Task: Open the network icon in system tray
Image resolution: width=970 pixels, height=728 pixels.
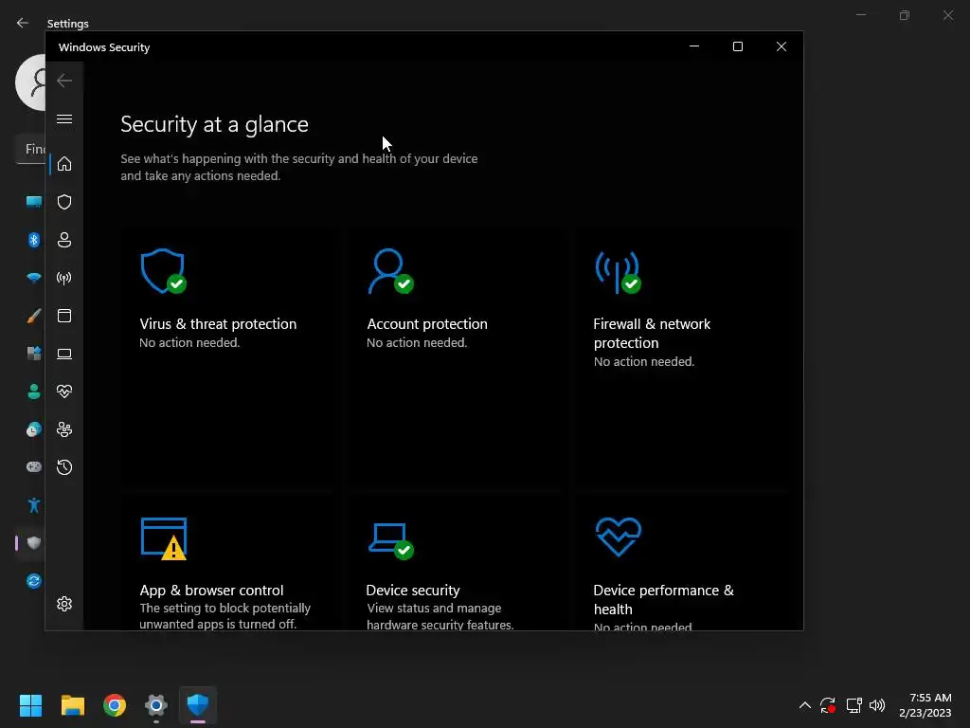Action: pyautogui.click(x=853, y=705)
